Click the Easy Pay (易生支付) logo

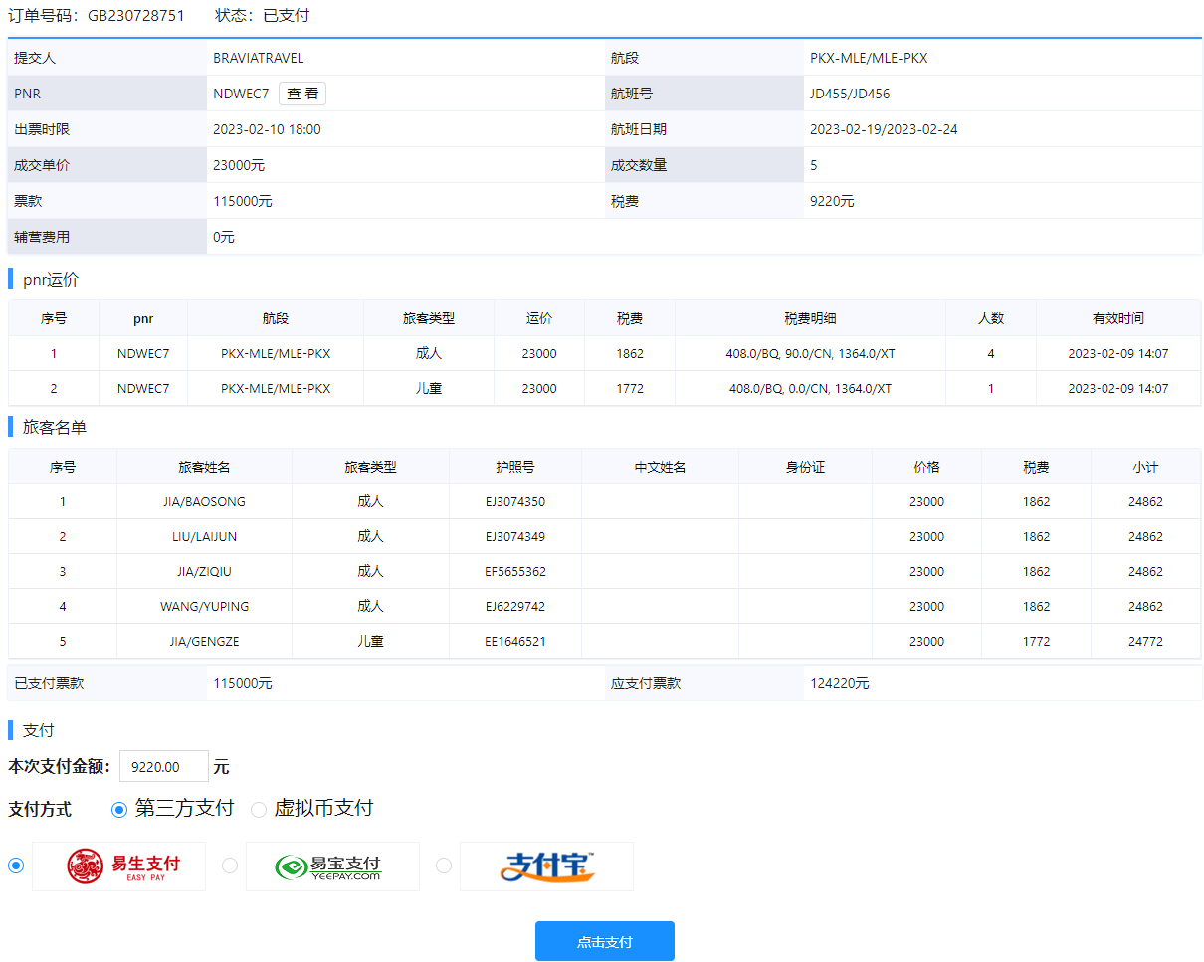click(119, 866)
